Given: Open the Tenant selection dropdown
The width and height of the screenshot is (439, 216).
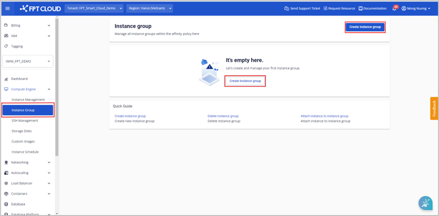Looking at the screenshot, I should pos(94,8).
